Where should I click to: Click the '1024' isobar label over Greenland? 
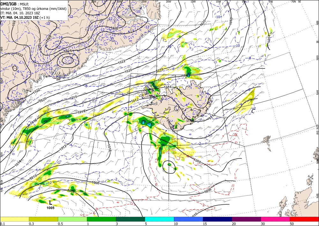click(x=68, y=51)
